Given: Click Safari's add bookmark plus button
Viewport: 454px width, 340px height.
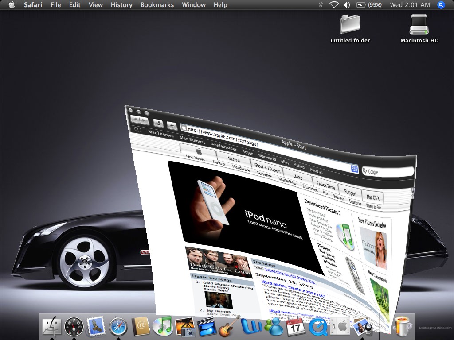Looking at the screenshot, I should click(x=172, y=125).
